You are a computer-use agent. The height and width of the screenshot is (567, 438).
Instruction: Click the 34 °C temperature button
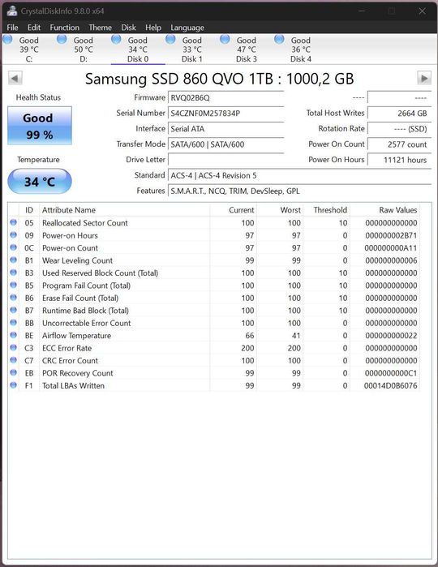click(x=40, y=181)
